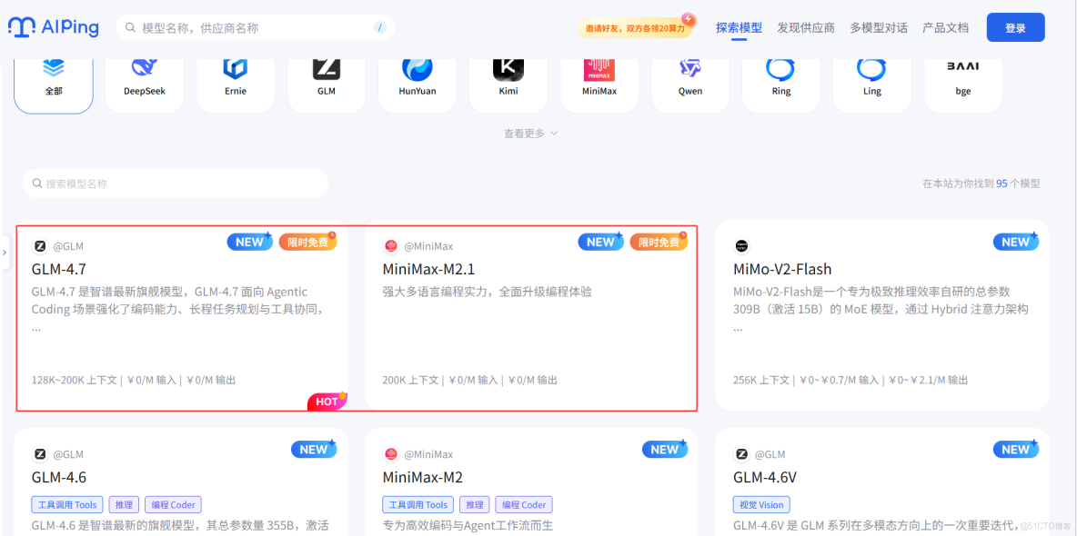Expand the left edge side panel chevron
Image resolution: width=1077 pixels, height=536 pixels.
[x=5, y=250]
